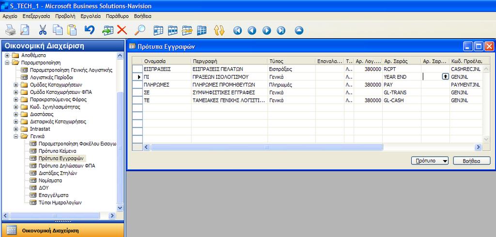Image resolution: width=496 pixels, height=237 pixels.
Task: Expand the Ομάδες Καταχωρήσεων node
Action: click(x=16, y=85)
